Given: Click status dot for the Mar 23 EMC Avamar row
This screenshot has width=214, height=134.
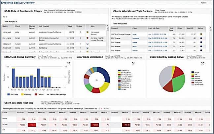Looking at the screenshot, I should [201, 38].
